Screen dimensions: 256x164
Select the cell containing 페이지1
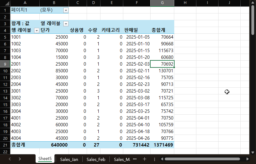[25, 10]
